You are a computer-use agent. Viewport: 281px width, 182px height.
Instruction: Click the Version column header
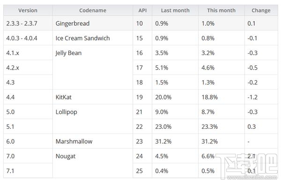coord(28,10)
